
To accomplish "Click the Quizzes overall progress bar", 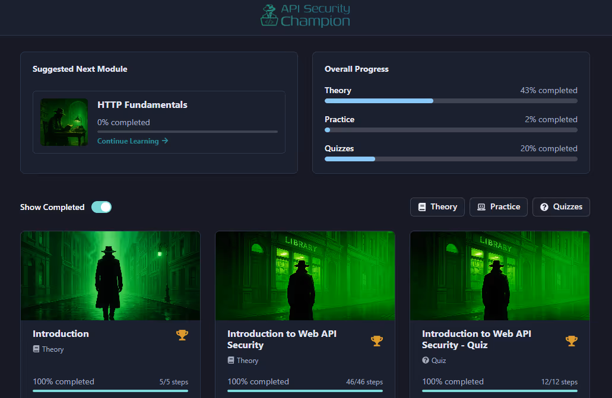I will (x=451, y=159).
